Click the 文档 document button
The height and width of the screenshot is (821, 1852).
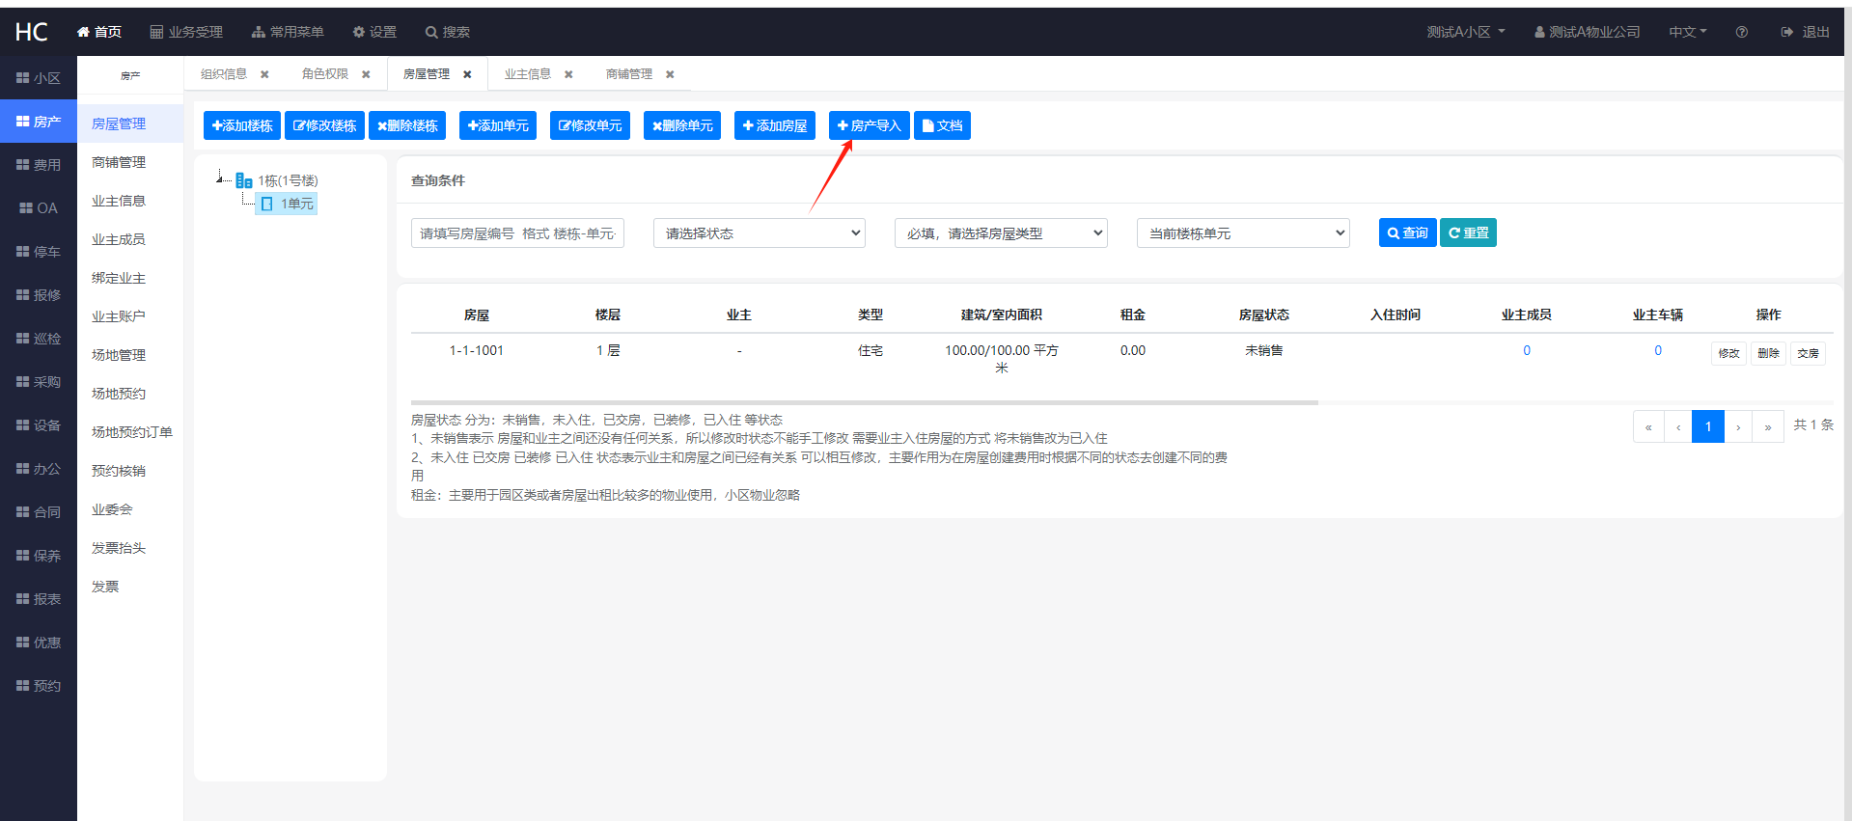[x=942, y=125]
